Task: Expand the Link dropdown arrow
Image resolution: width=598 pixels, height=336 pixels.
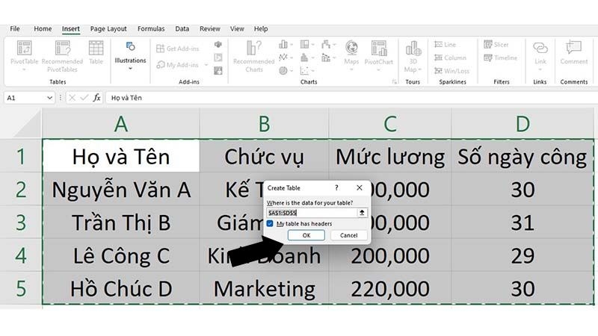Action: click(x=540, y=69)
